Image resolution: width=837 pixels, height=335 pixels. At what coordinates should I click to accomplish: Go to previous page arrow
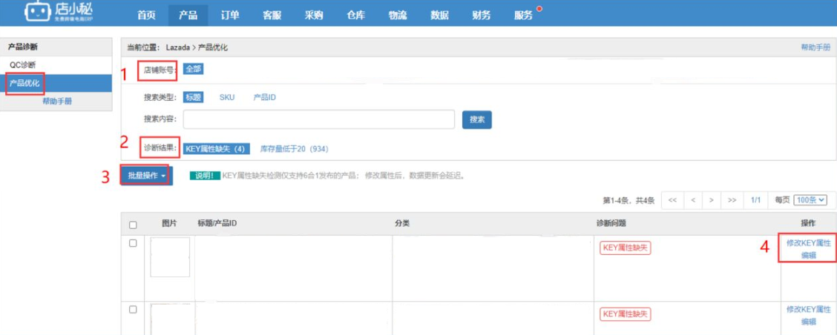click(692, 200)
